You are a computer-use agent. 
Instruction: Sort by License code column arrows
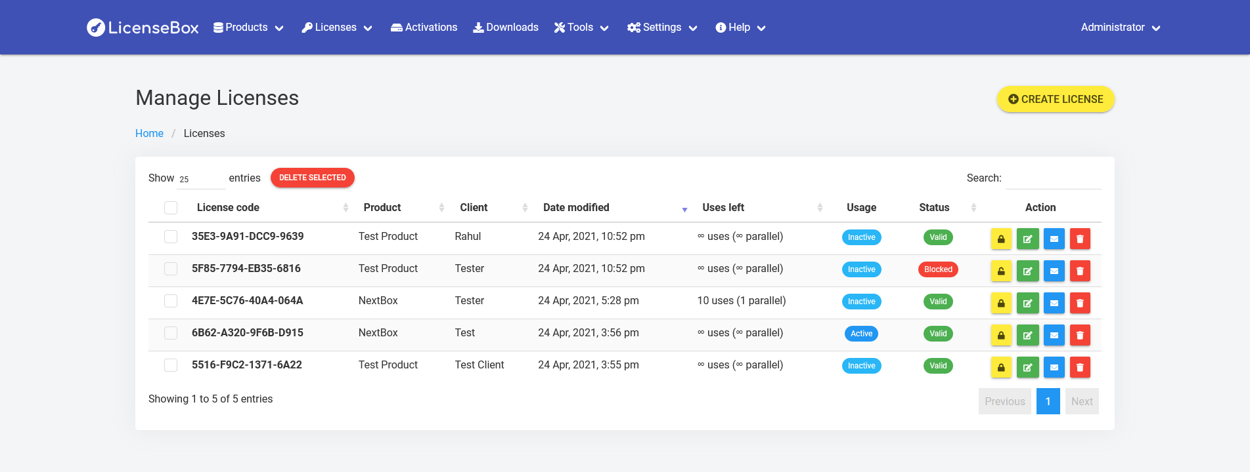[x=346, y=208]
